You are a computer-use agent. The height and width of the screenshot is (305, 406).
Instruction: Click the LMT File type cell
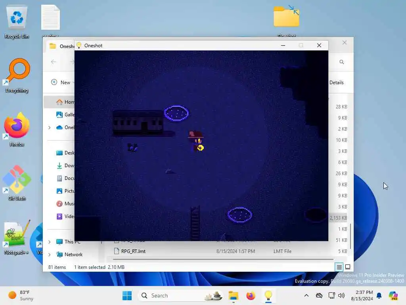point(282,251)
